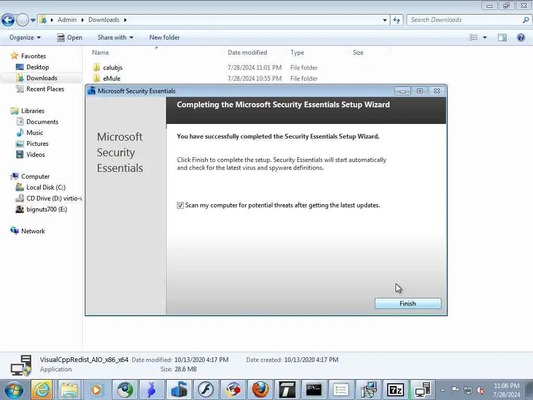Screen dimensions: 533x400
Task: Select Admin in the address breadcrumb
Action: tap(67, 20)
